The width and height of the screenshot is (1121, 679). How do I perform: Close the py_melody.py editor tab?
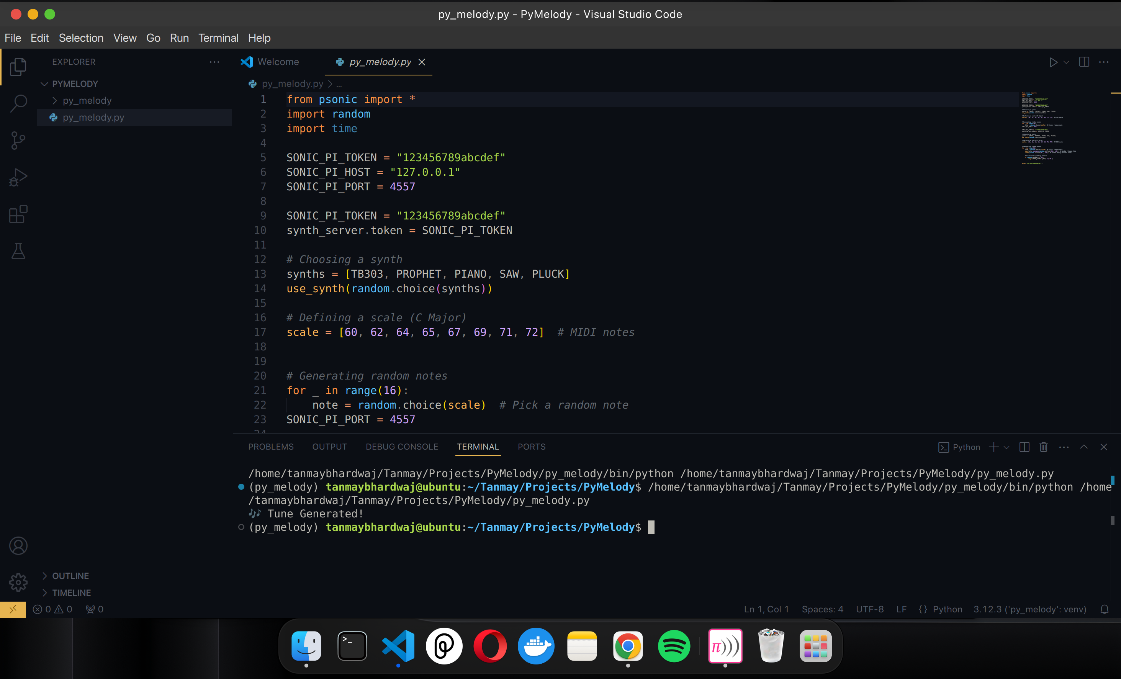tap(422, 62)
